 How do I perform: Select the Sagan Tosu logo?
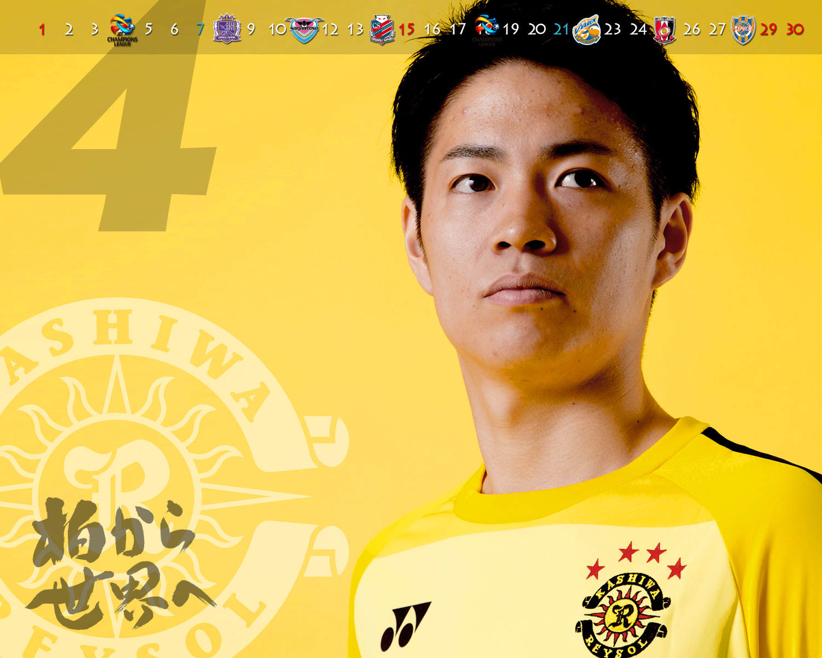[x=304, y=30]
